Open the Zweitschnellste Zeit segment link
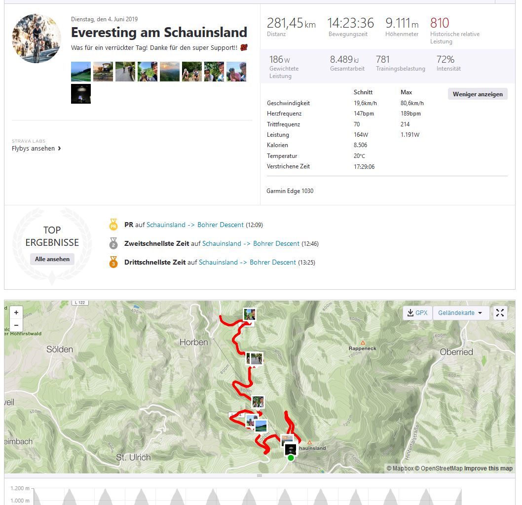522x505 pixels. pos(251,244)
